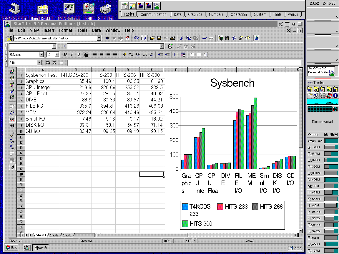Insert a chart using the pie chart icon
The height and width of the screenshot is (254, 339).
(x=12, y=85)
